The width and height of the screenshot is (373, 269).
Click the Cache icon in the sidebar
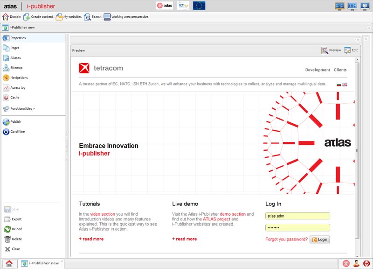tap(6, 98)
